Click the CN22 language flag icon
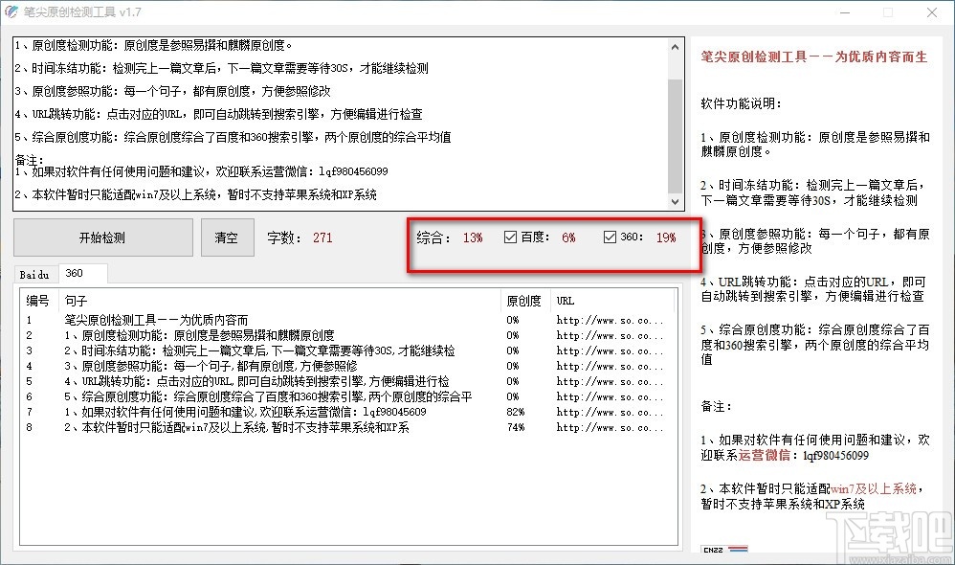This screenshot has height=565, width=955. 724,549
